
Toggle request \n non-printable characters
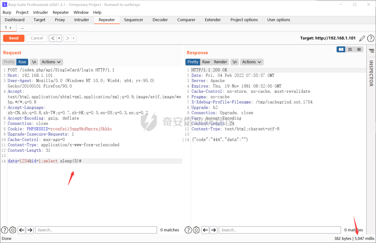point(34,62)
